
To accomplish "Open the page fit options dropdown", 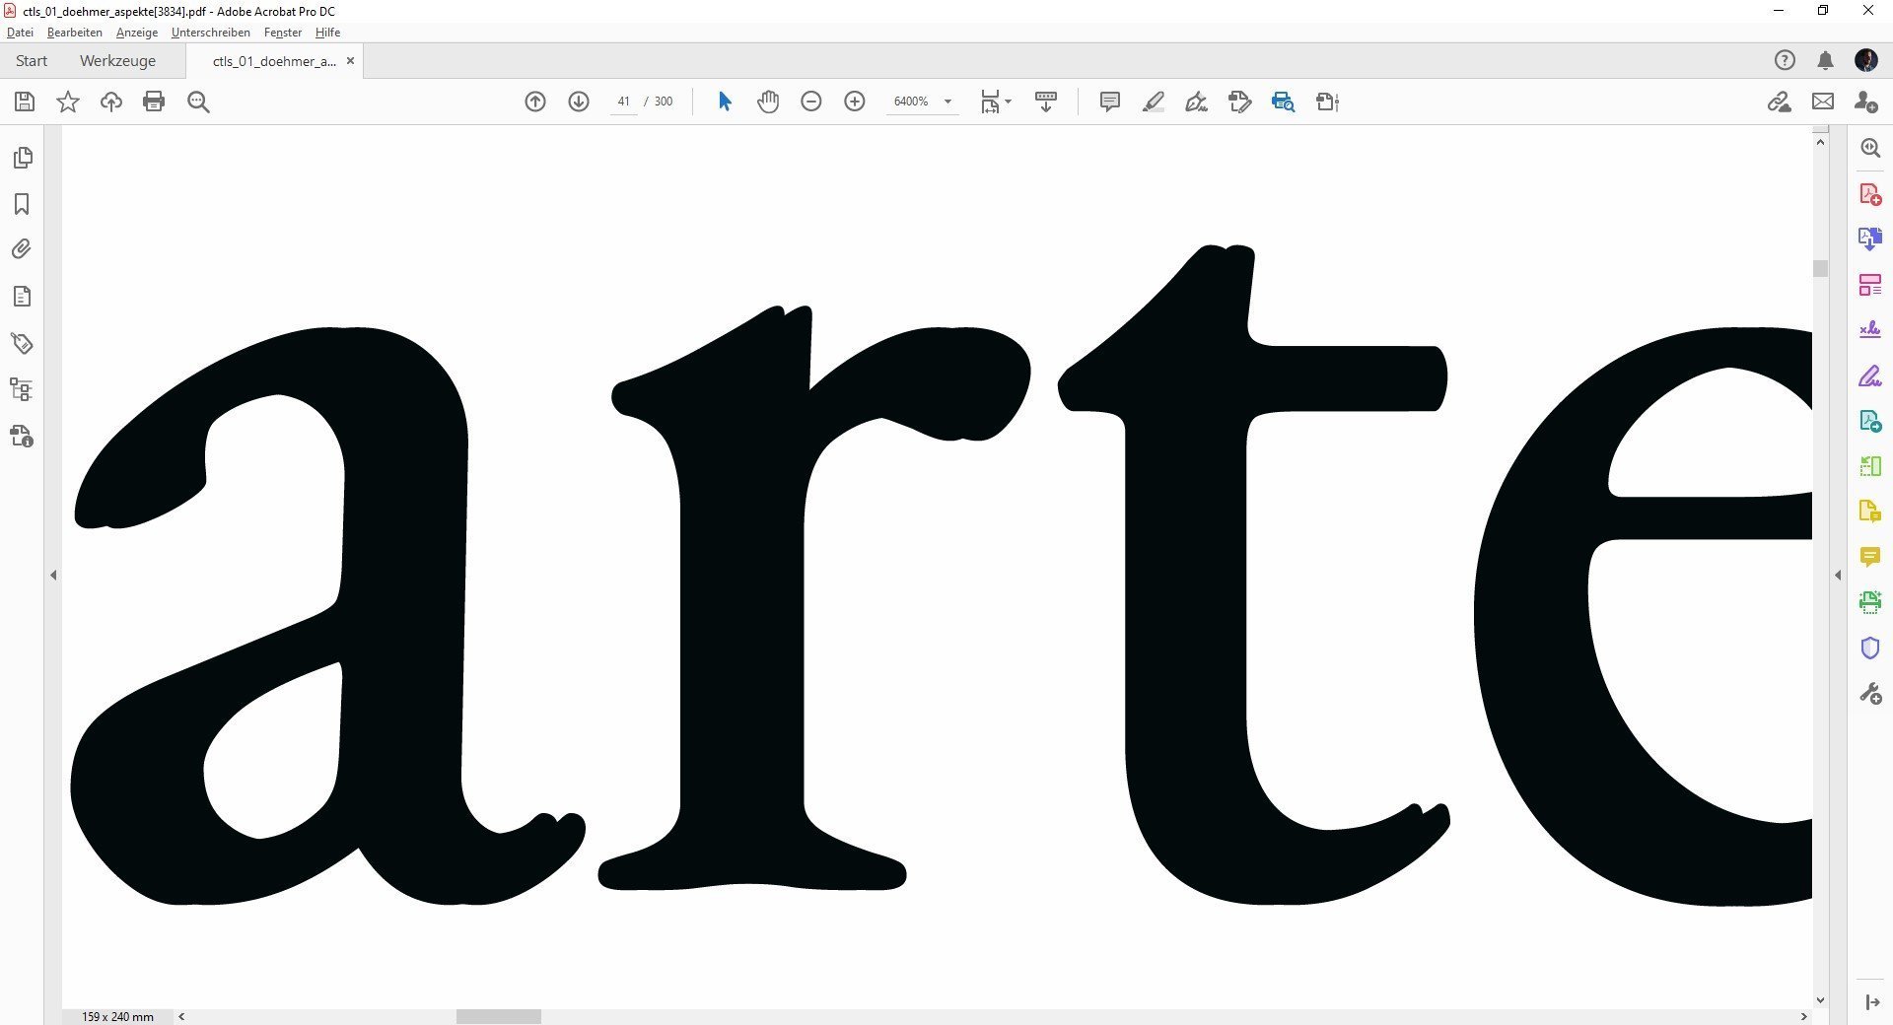I will [x=996, y=102].
